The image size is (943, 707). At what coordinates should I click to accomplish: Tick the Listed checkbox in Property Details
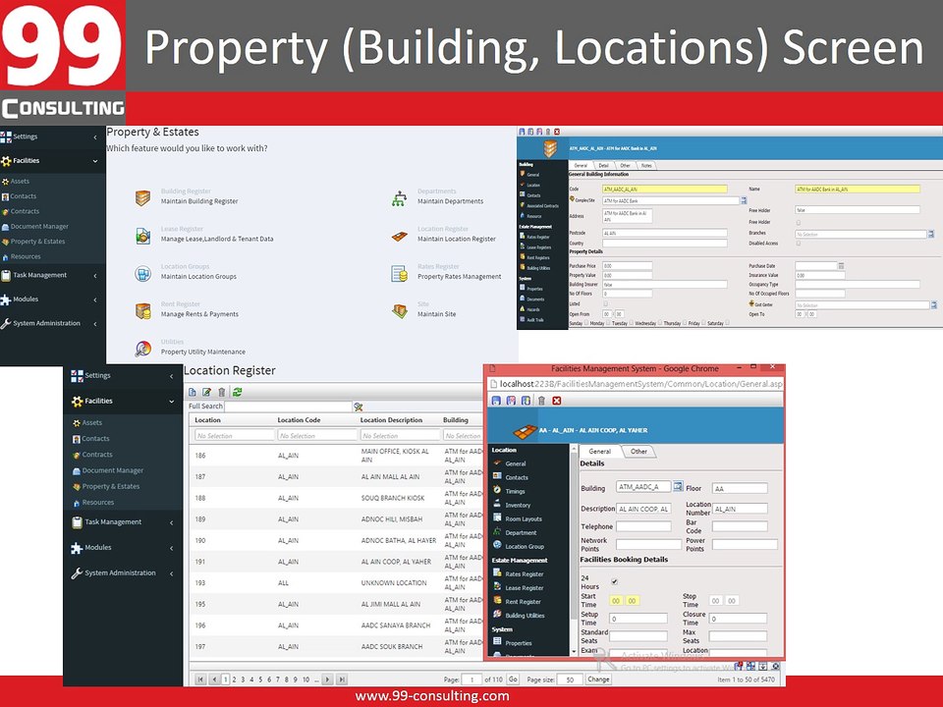(x=606, y=303)
